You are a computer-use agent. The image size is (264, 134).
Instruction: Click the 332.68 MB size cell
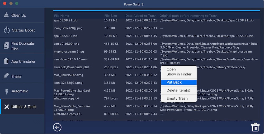(x=111, y=59)
